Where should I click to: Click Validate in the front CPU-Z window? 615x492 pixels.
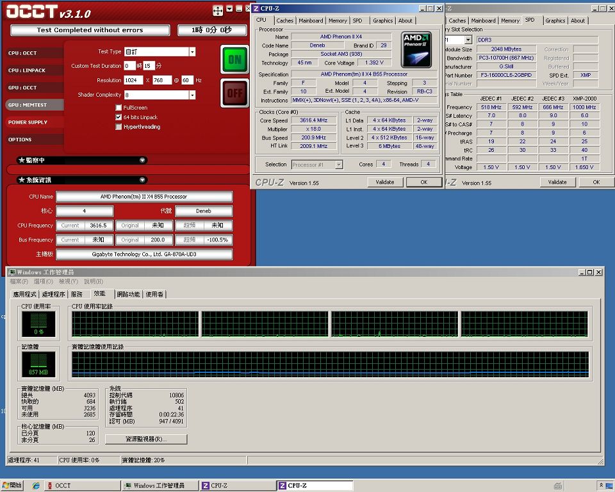tap(385, 182)
